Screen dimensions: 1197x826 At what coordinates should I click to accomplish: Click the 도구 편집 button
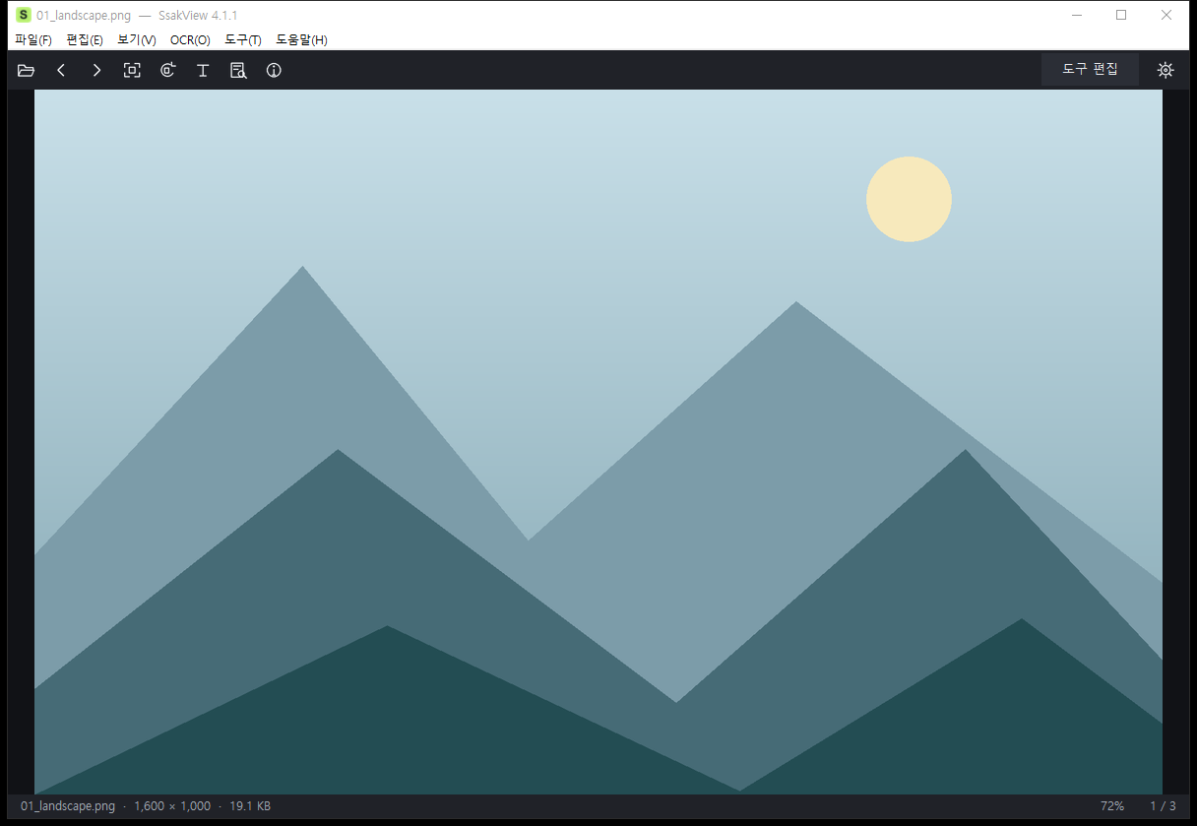(x=1090, y=70)
